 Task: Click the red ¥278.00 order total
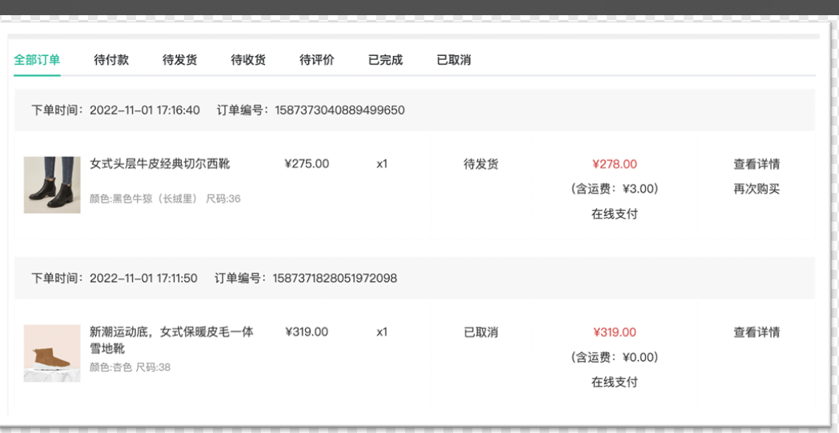614,164
